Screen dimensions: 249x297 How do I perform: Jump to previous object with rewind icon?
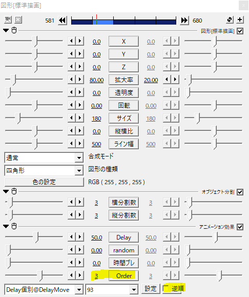[x=63, y=21]
